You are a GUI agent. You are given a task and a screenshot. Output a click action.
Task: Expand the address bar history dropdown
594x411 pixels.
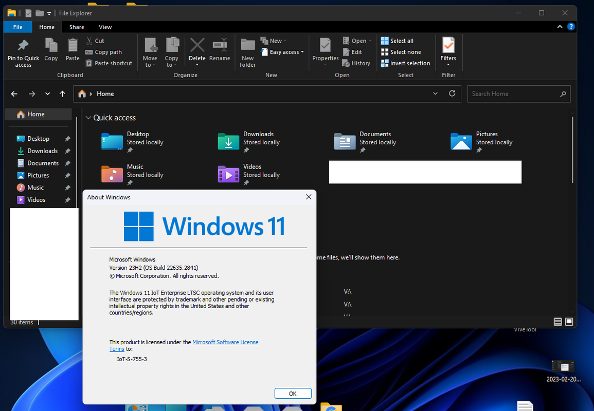pyautogui.click(x=435, y=94)
